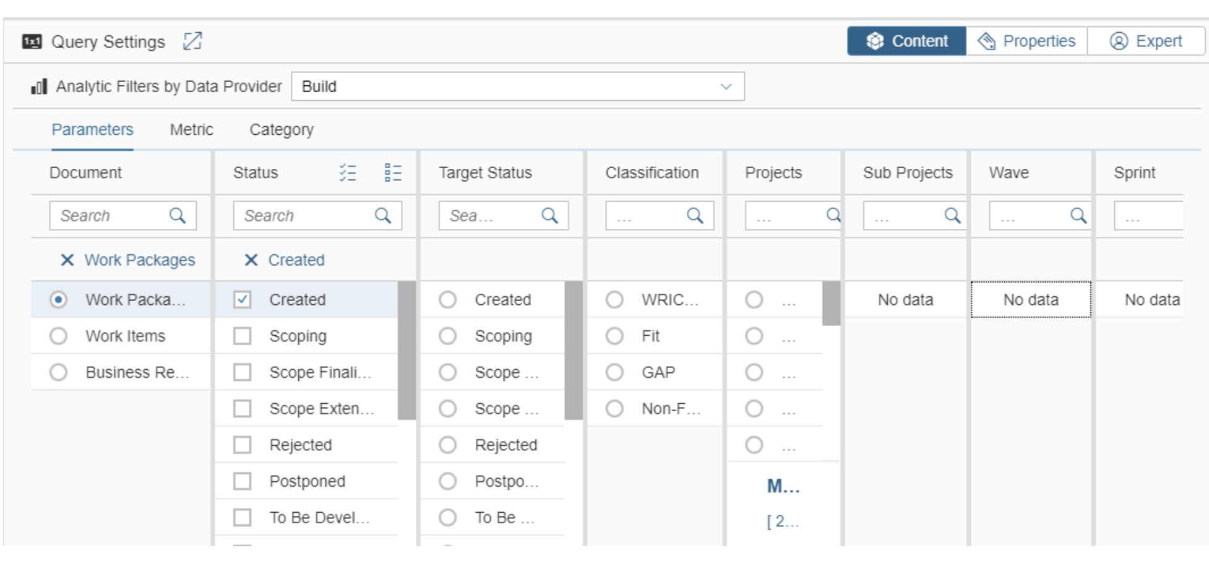Screen dimensions: 1209x564
Task: Click the search magnifier in Target Status column
Action: tap(549, 215)
